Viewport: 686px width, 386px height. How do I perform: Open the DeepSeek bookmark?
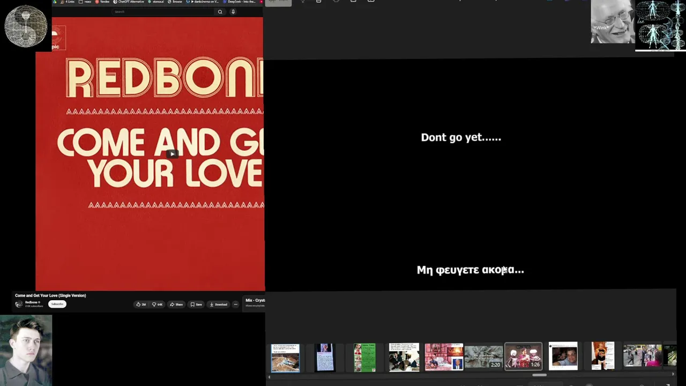pos(240,2)
